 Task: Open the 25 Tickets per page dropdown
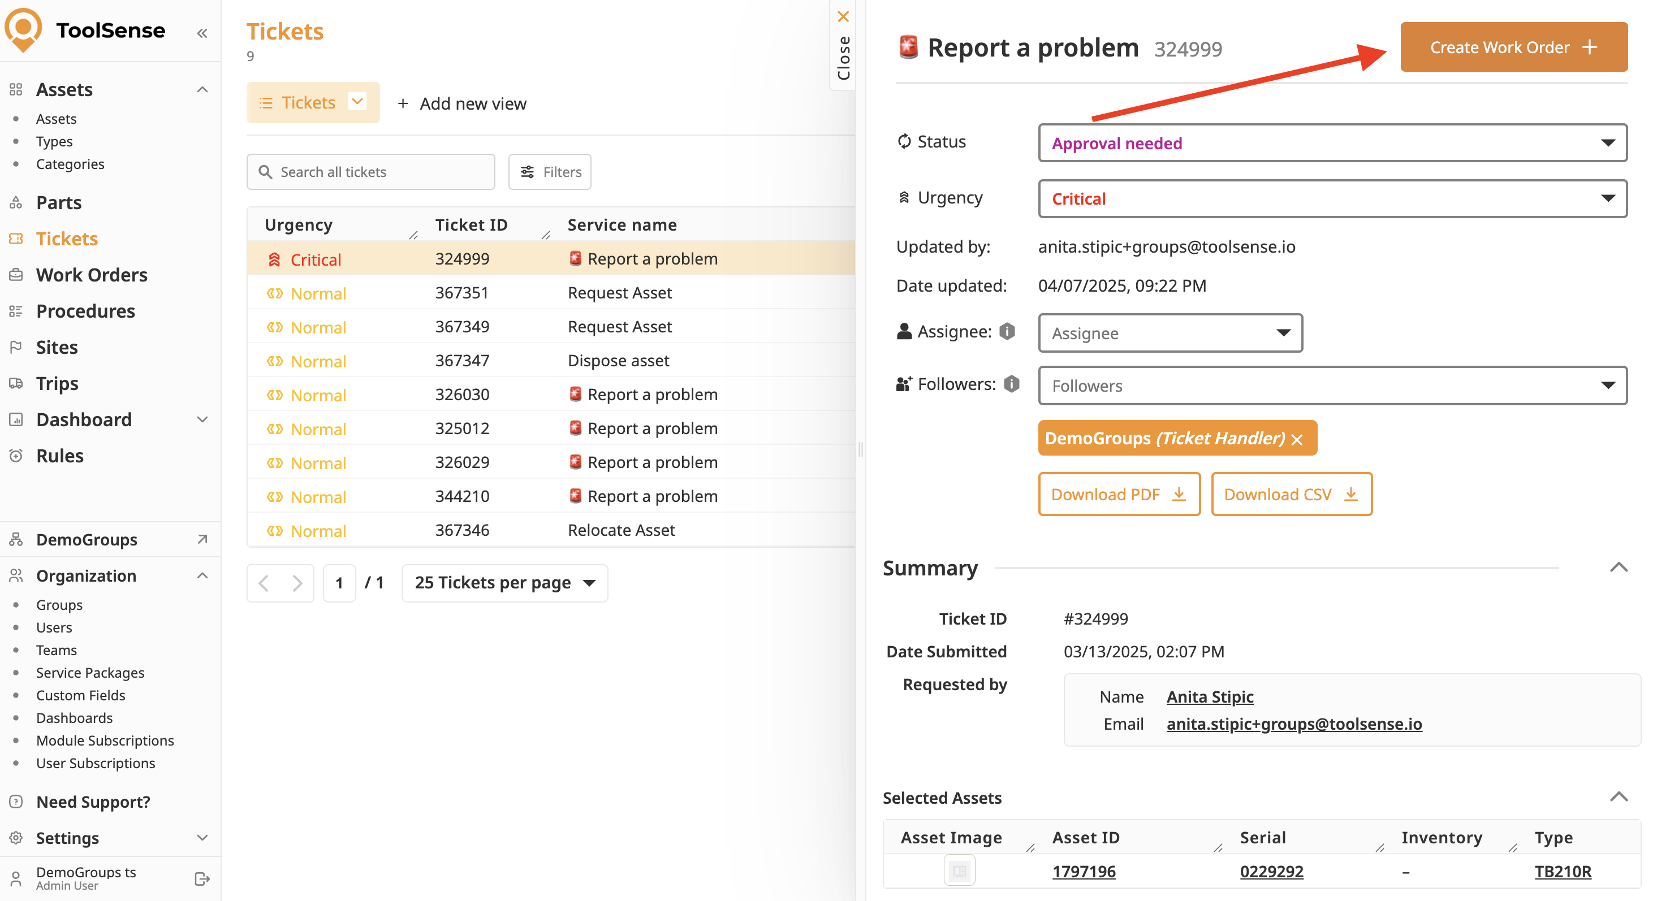click(504, 583)
